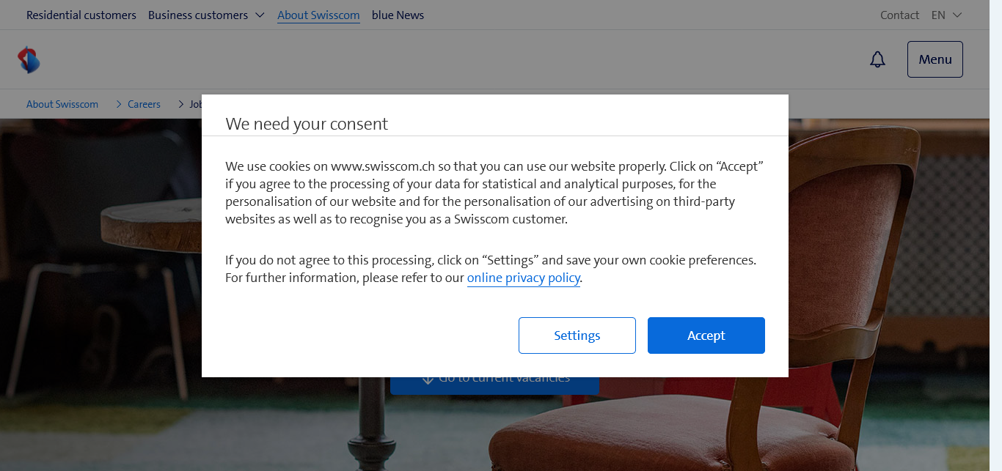This screenshot has width=1002, height=471.
Task: Open the main Menu button
Action: click(935, 59)
